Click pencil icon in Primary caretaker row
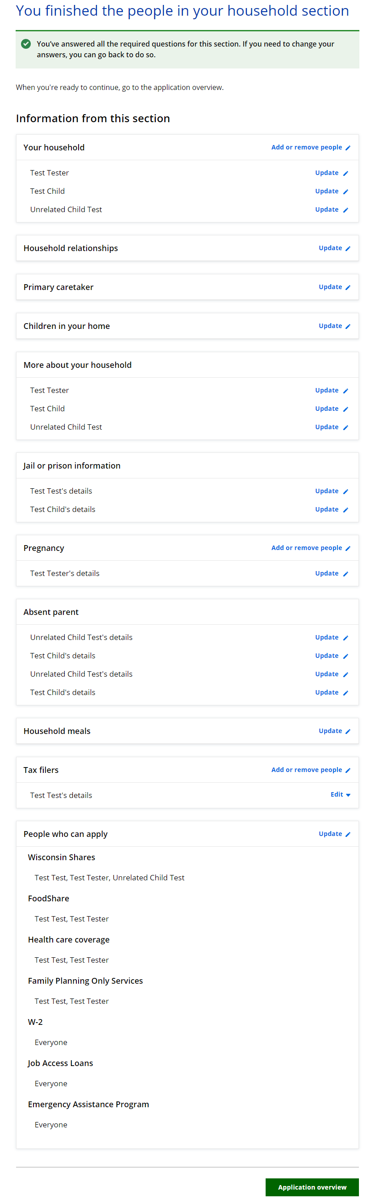This screenshot has width=375, height=1203. [x=348, y=287]
